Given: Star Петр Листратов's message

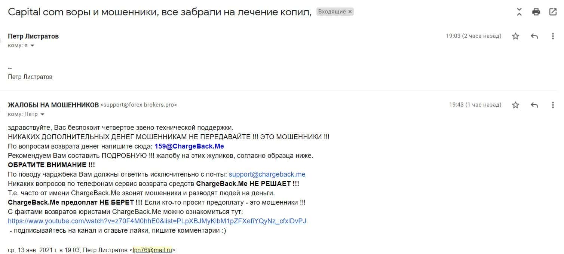Looking at the screenshot, I should [x=516, y=36].
